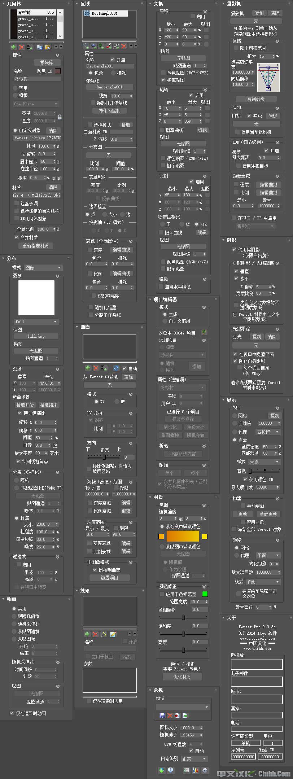Open 模式 图像 dropdown in 分布
Screen dimensions: 293x779
click(x=43, y=268)
